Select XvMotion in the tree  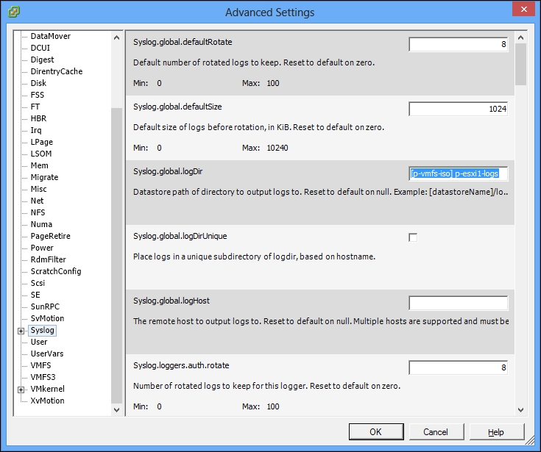pos(47,401)
